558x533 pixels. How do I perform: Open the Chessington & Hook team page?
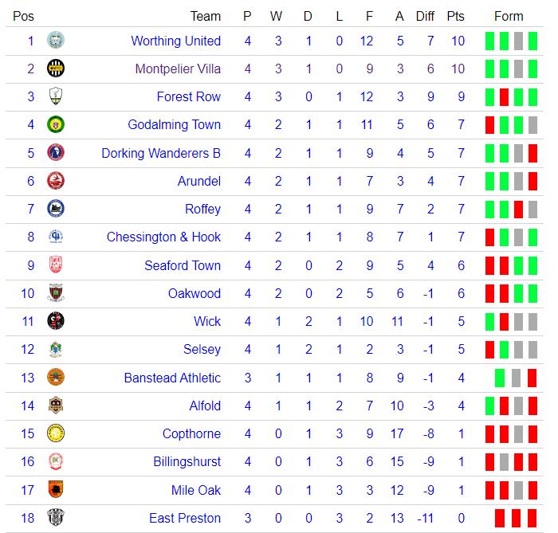(163, 237)
